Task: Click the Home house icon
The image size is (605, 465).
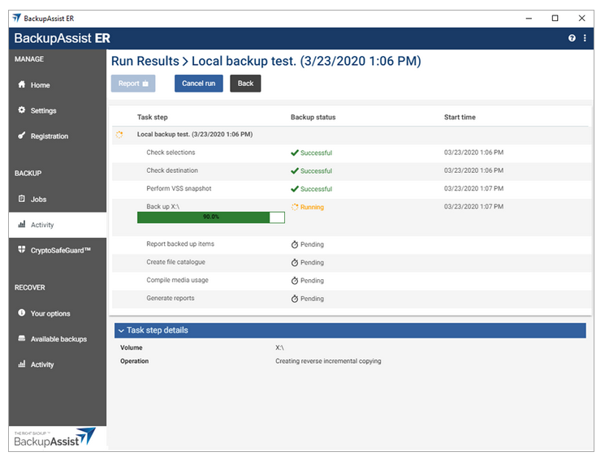Action: coord(22,84)
